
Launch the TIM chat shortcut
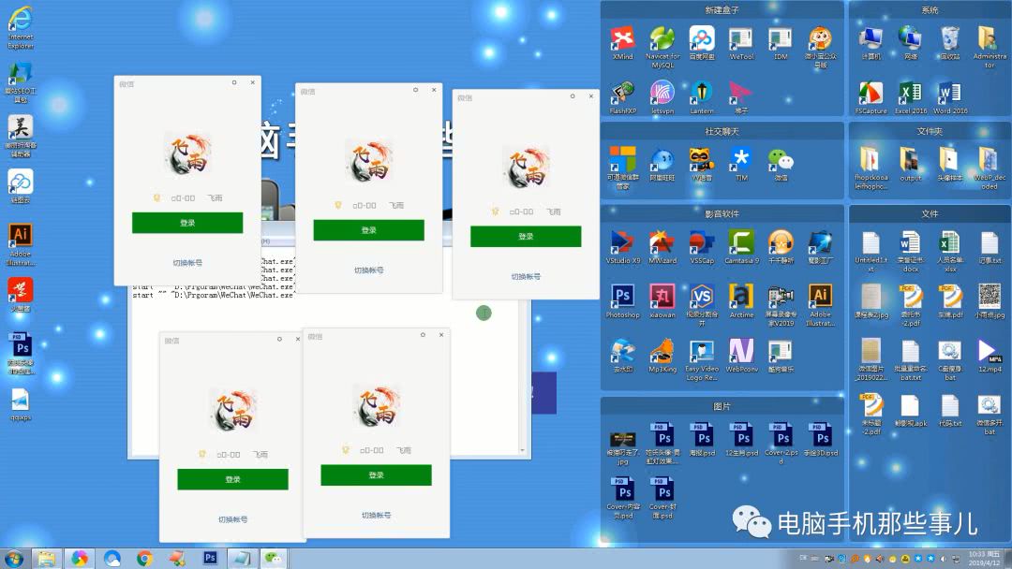(x=741, y=159)
